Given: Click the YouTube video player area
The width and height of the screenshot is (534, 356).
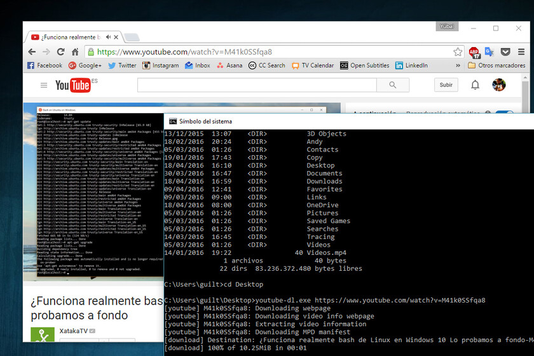Looking at the screenshot, I should [93, 192].
